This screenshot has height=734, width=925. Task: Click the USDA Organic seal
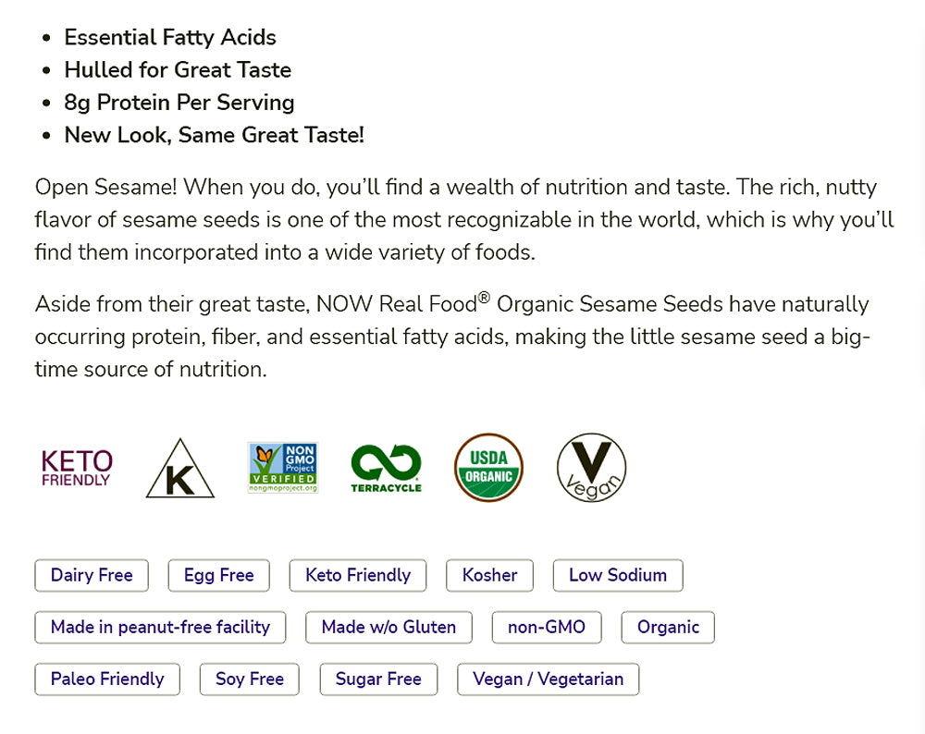coord(488,468)
